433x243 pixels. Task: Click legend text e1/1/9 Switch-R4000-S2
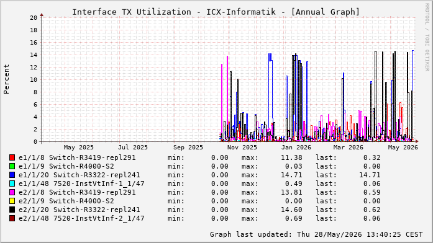(66, 166)
